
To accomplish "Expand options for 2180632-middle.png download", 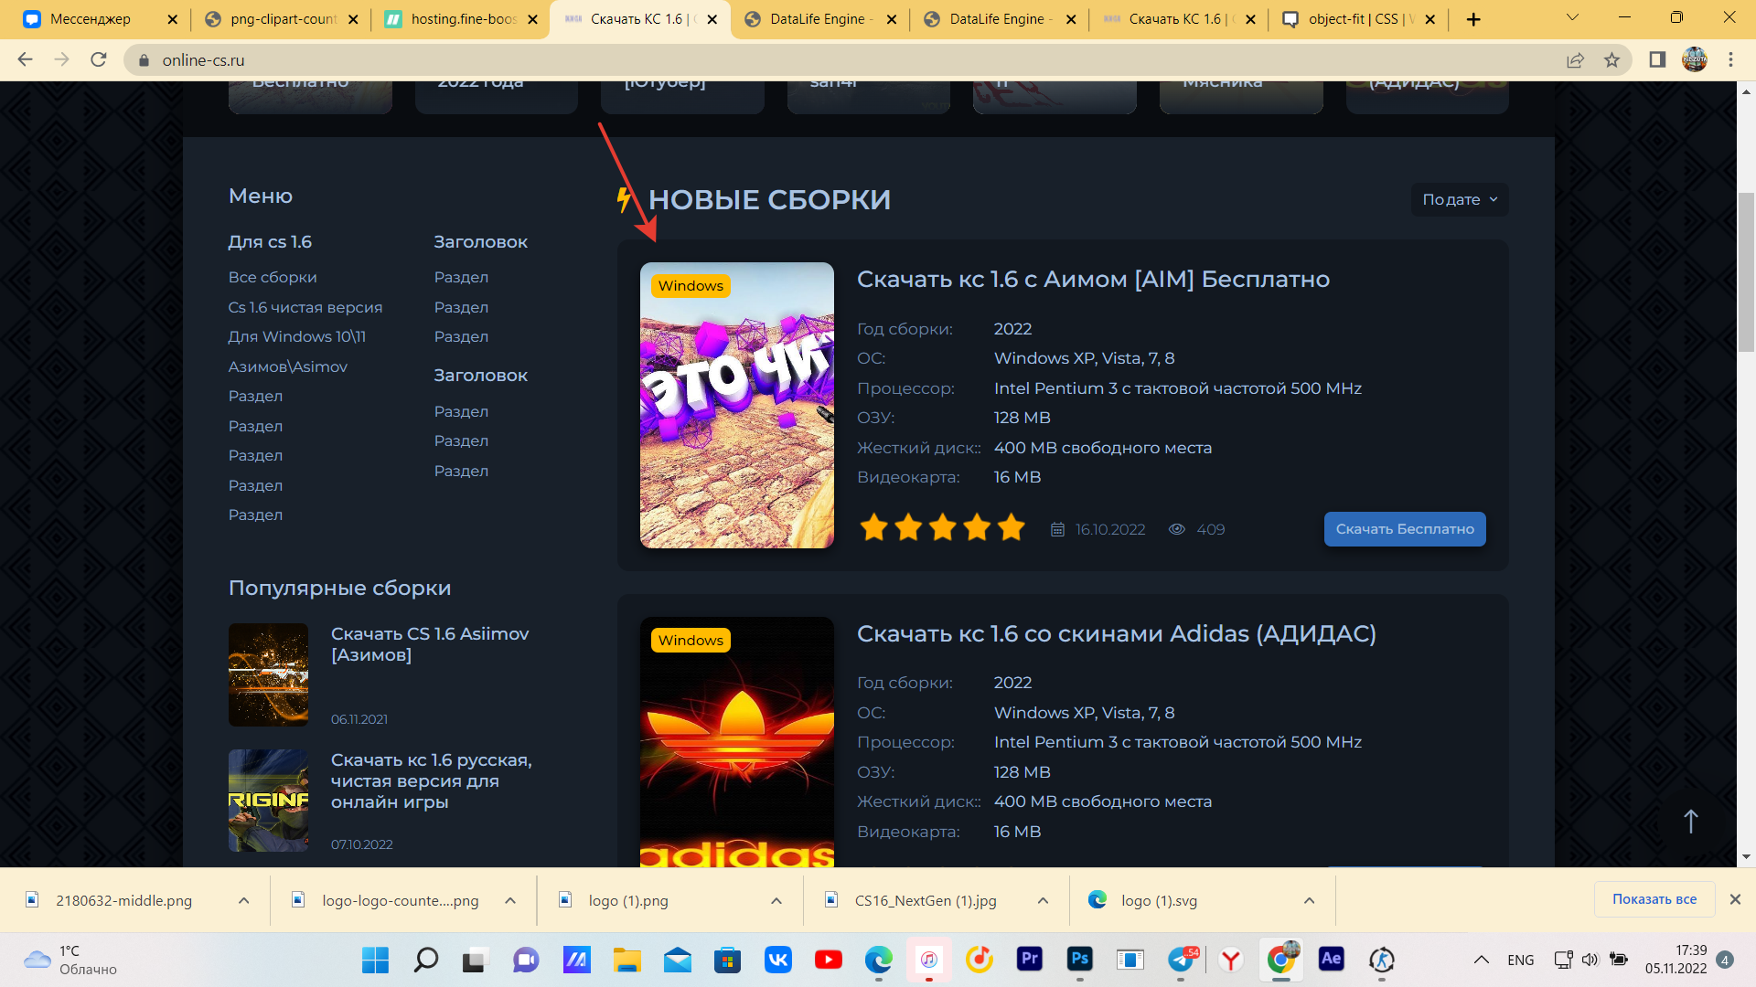I will tap(243, 900).
